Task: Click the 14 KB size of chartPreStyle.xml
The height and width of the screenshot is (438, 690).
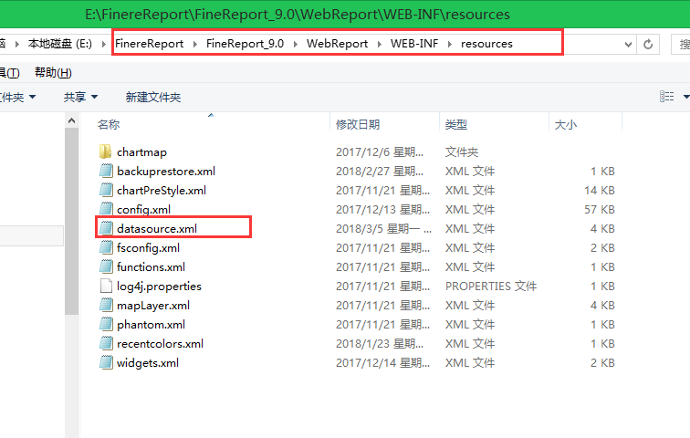Action: [x=600, y=191]
